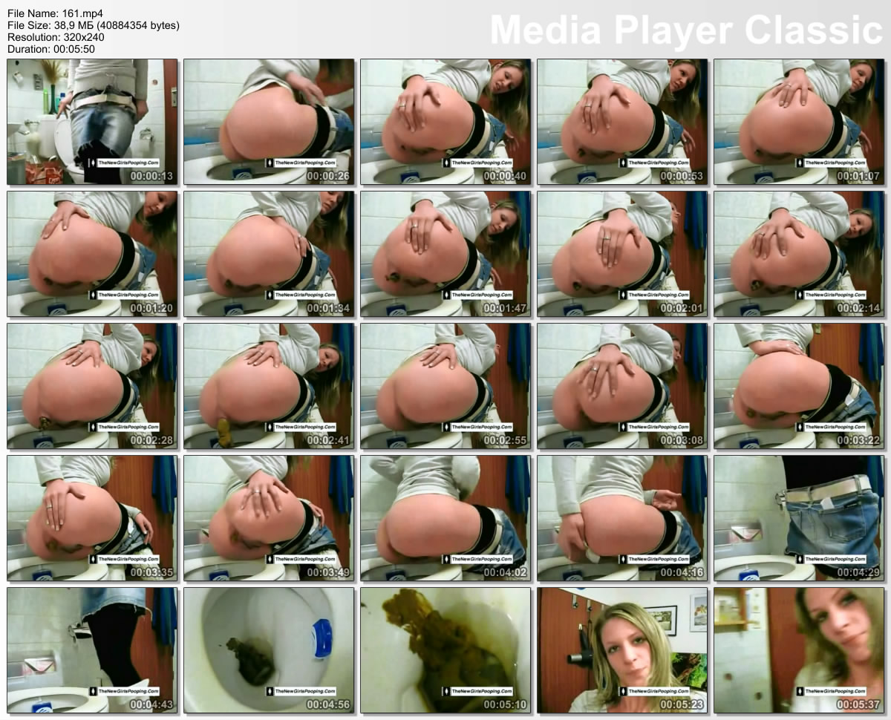Select the File Size info line
Screen dimensions: 891x720
pos(93,25)
